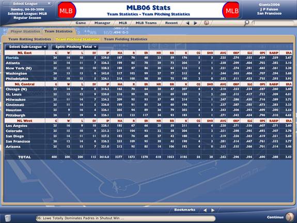Select the Philadelphia team row

(x=149, y=78)
